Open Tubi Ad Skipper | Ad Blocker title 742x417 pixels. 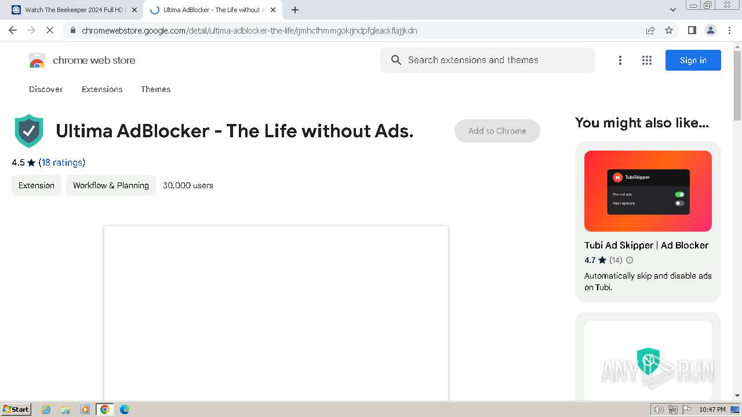click(646, 245)
